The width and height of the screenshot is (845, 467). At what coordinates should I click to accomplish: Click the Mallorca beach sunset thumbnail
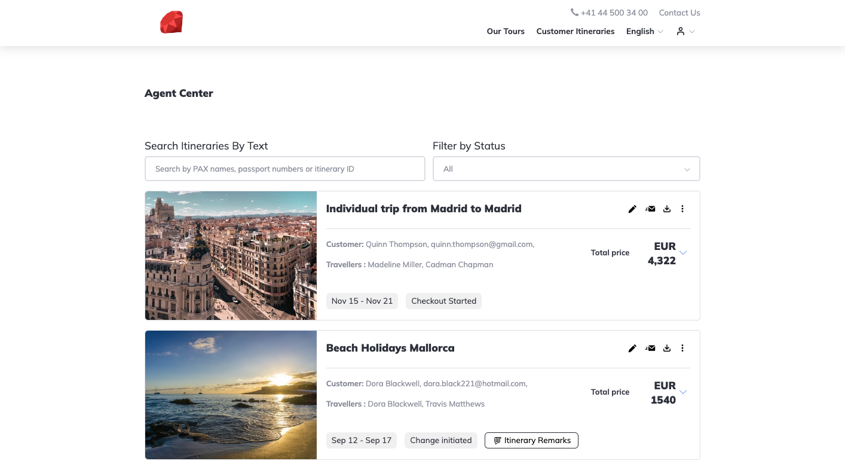[x=231, y=395]
